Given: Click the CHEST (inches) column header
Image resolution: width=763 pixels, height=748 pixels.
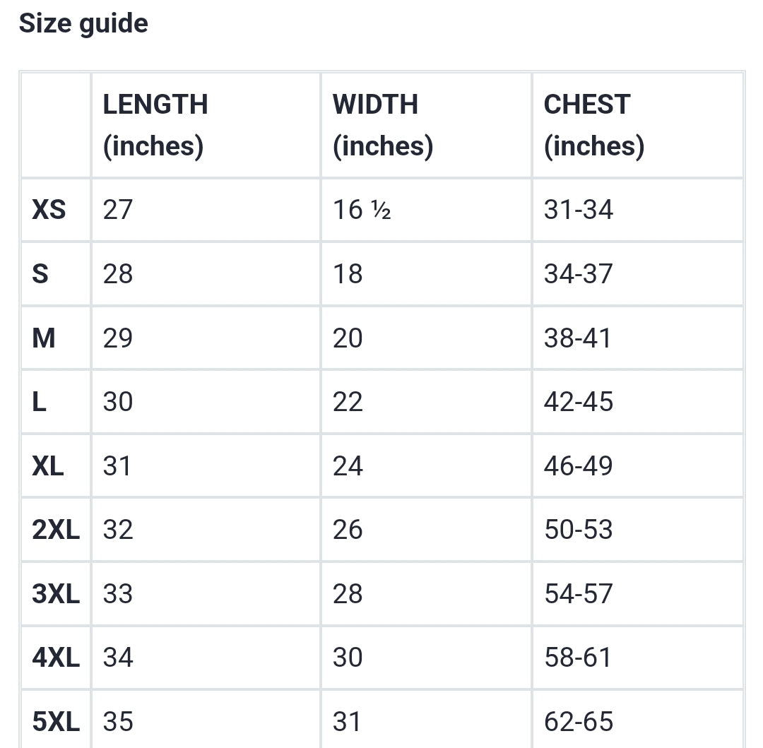Looking at the screenshot, I should [x=593, y=125].
